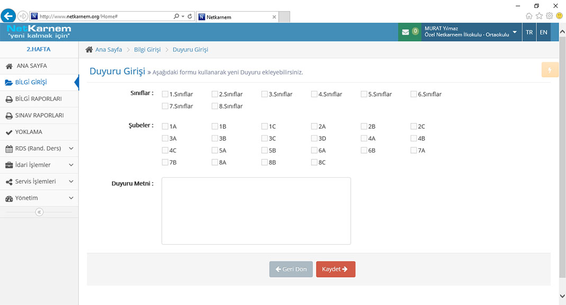The height and width of the screenshot is (305, 566).
Task: Refresh the page using reload icon
Action: click(x=190, y=17)
